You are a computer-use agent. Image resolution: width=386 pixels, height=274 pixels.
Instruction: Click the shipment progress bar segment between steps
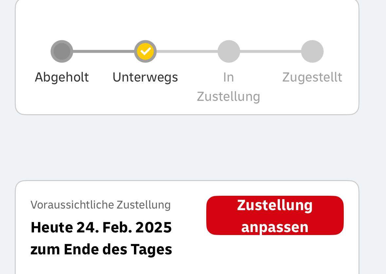pos(103,51)
